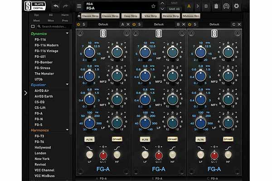Remove module B with its X icon
The height and width of the screenshot is (181, 272).
184,24
